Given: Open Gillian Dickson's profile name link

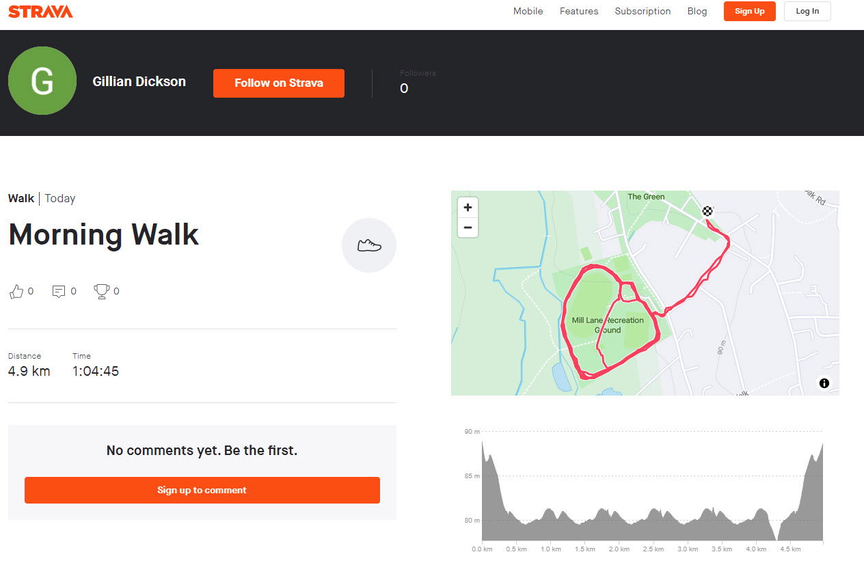Looking at the screenshot, I should 139,81.
